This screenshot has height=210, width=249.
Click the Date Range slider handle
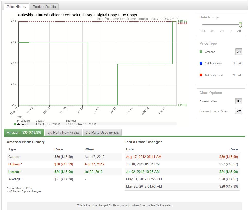pyautogui.click(x=240, y=25)
